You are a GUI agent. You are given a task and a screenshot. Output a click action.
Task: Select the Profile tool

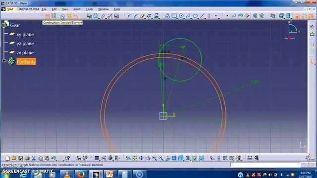click(167, 16)
